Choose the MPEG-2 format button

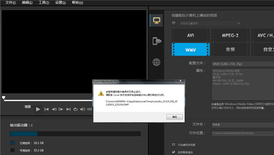[x=230, y=36]
